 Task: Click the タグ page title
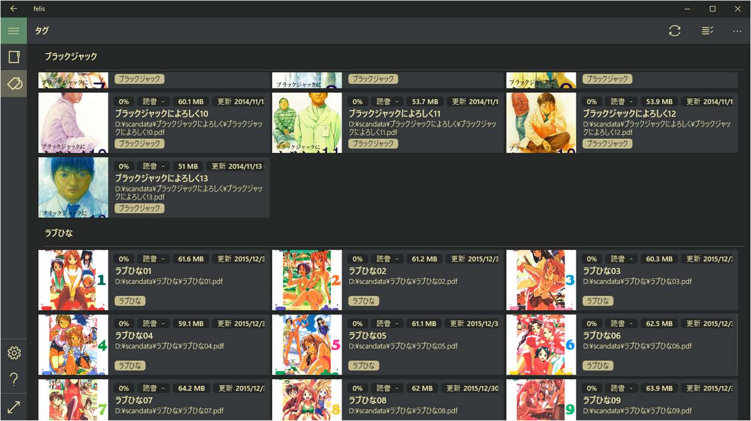(x=42, y=31)
